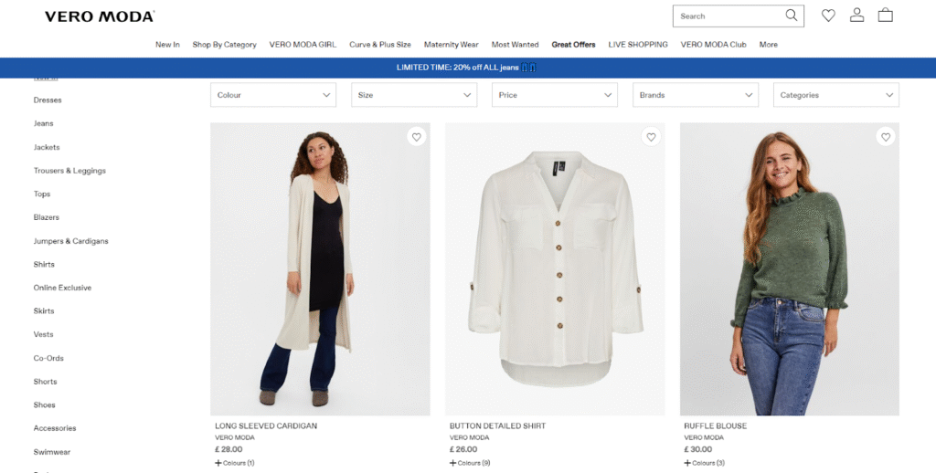Select Shorts in sidebar
This screenshot has width=936, height=473.
pyautogui.click(x=46, y=381)
